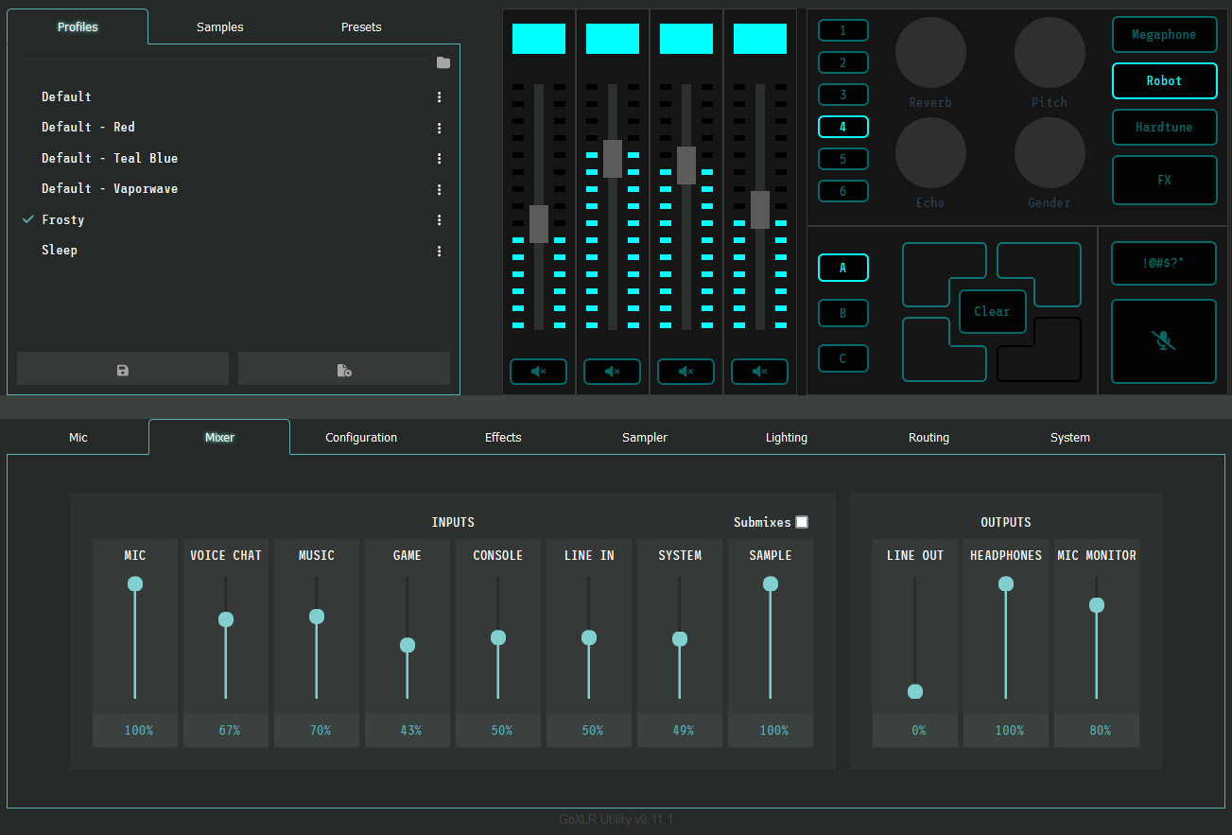Screen dimensions: 1232x835
Task: Open the Mic tab
Action: pos(78,437)
